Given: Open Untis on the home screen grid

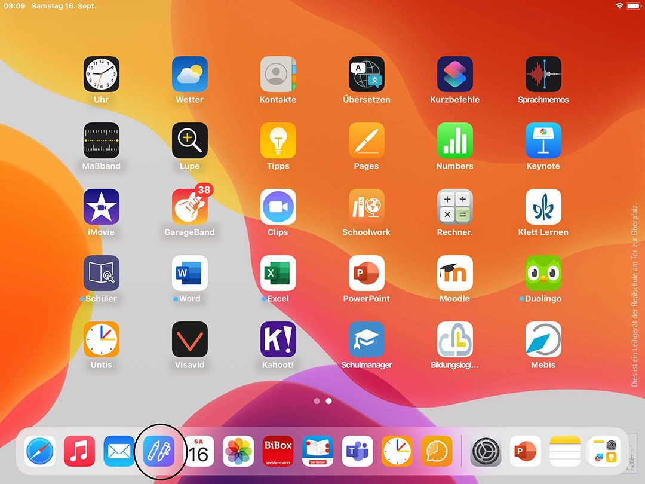Looking at the screenshot, I should click(x=101, y=339).
